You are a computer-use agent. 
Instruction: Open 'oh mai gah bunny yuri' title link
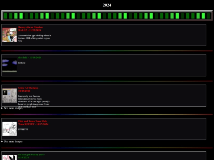(32, 156)
